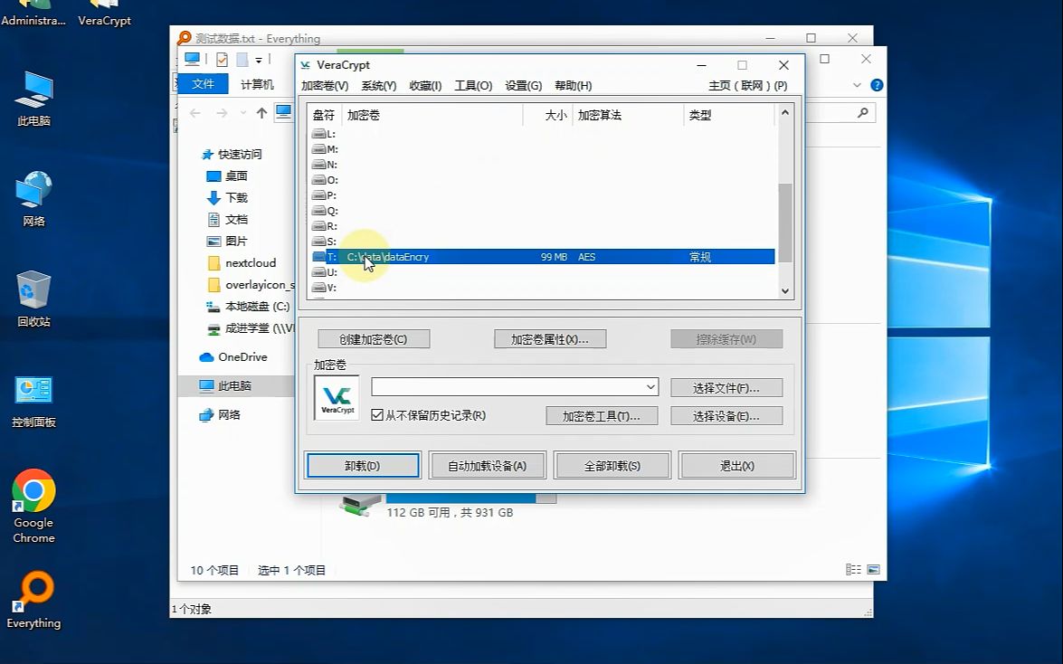Viewport: 1063px width, 664px height.
Task: Open Explorer quick access toolbar dropdown arrow
Action: tap(259, 61)
